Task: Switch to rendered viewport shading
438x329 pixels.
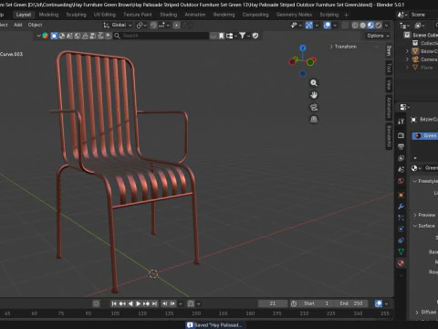Action: 379,26
